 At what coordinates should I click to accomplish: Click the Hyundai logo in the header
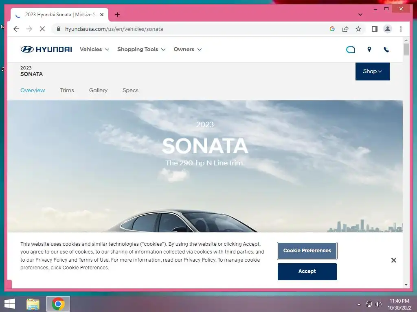pyautogui.click(x=46, y=49)
